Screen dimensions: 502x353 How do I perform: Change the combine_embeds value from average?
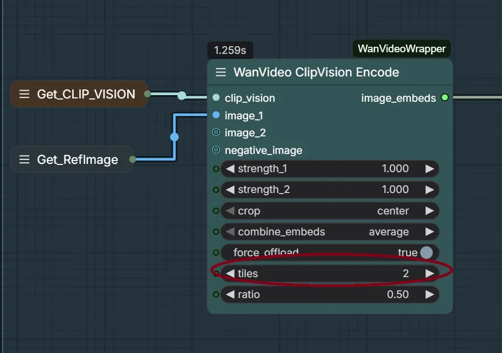(x=329, y=231)
